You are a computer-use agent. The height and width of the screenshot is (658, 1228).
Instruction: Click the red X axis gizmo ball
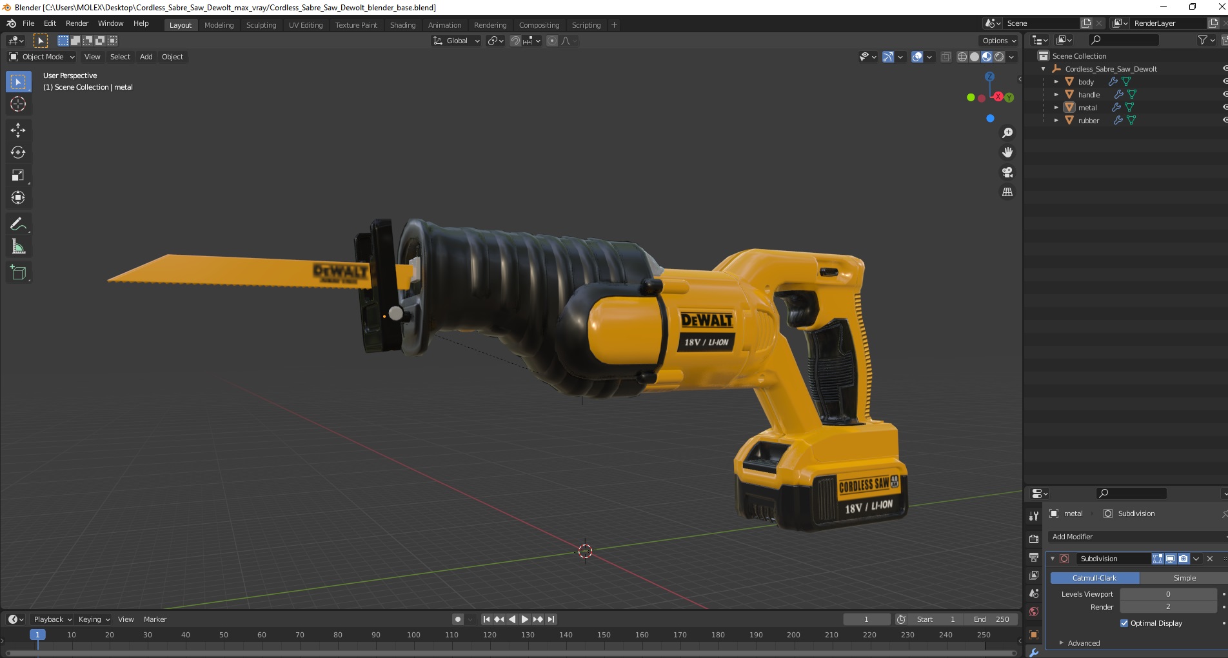pos(998,97)
